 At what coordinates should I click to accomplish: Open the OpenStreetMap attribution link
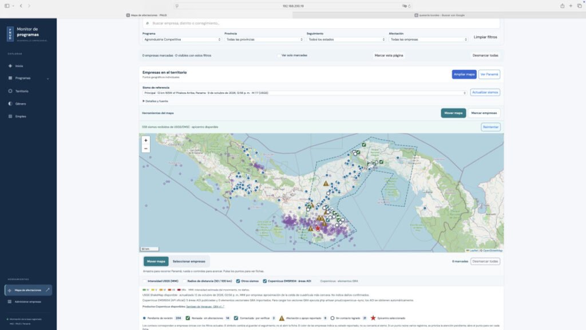493,250
